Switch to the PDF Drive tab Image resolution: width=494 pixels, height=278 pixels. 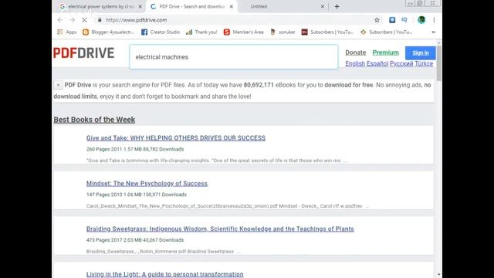point(192,7)
